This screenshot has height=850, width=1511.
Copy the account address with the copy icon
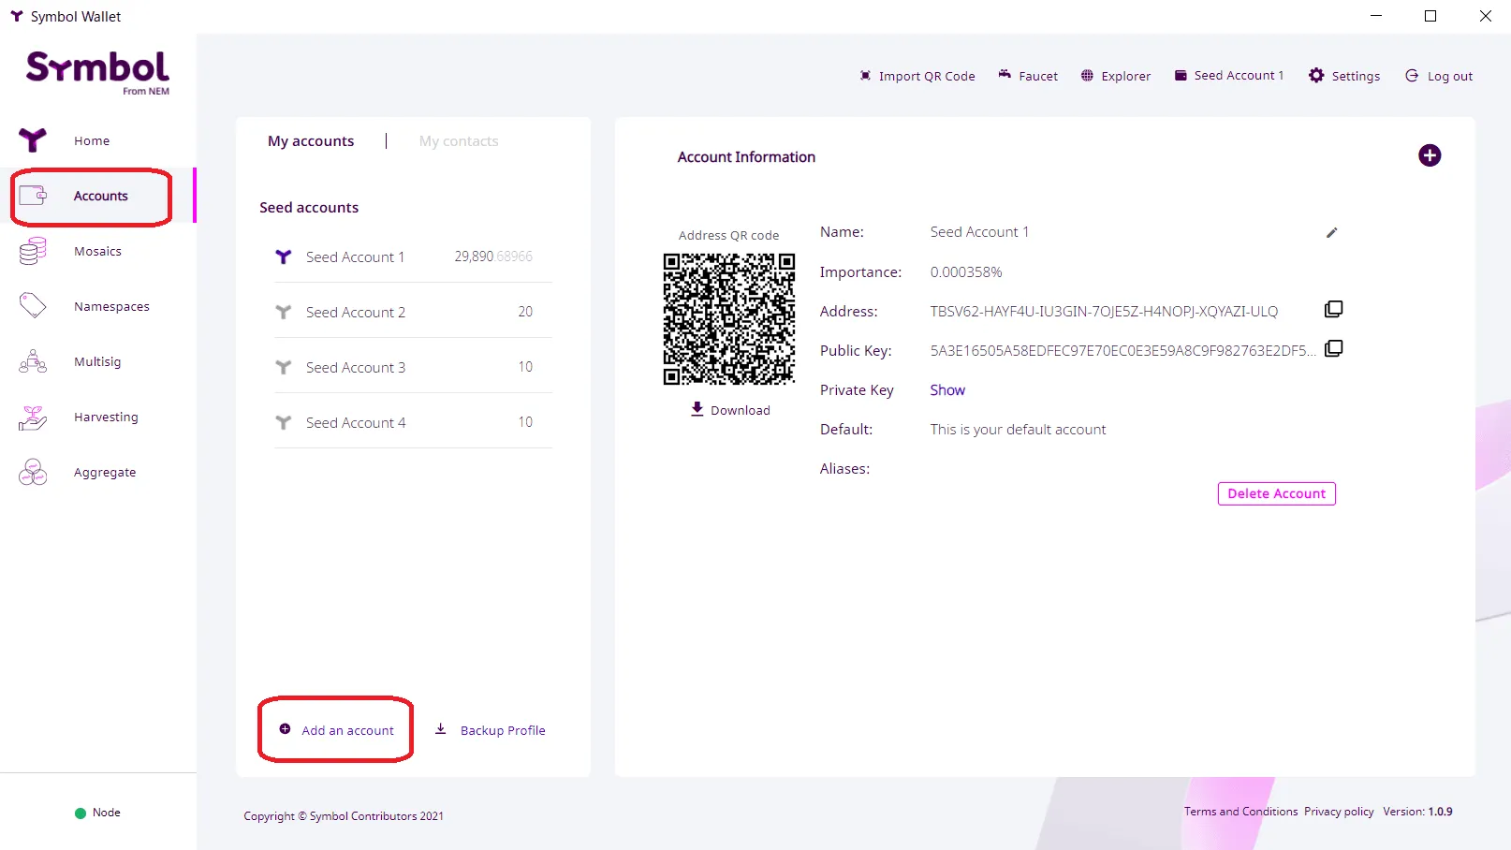[1333, 309]
